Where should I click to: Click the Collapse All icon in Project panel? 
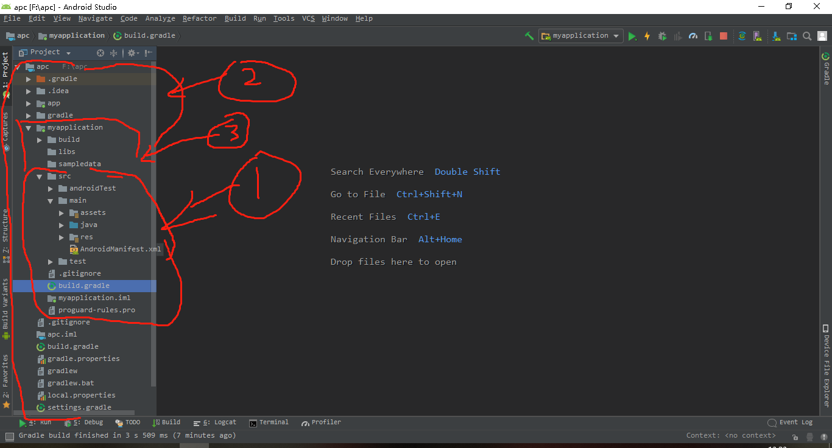click(x=114, y=53)
